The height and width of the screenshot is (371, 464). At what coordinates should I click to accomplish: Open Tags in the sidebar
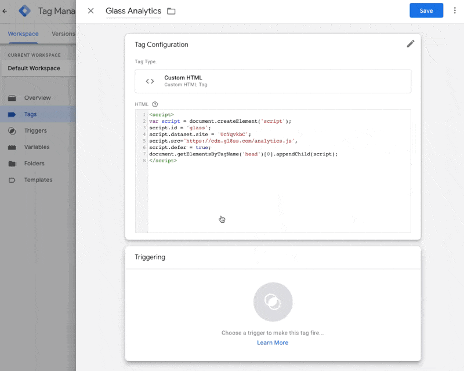[31, 114]
